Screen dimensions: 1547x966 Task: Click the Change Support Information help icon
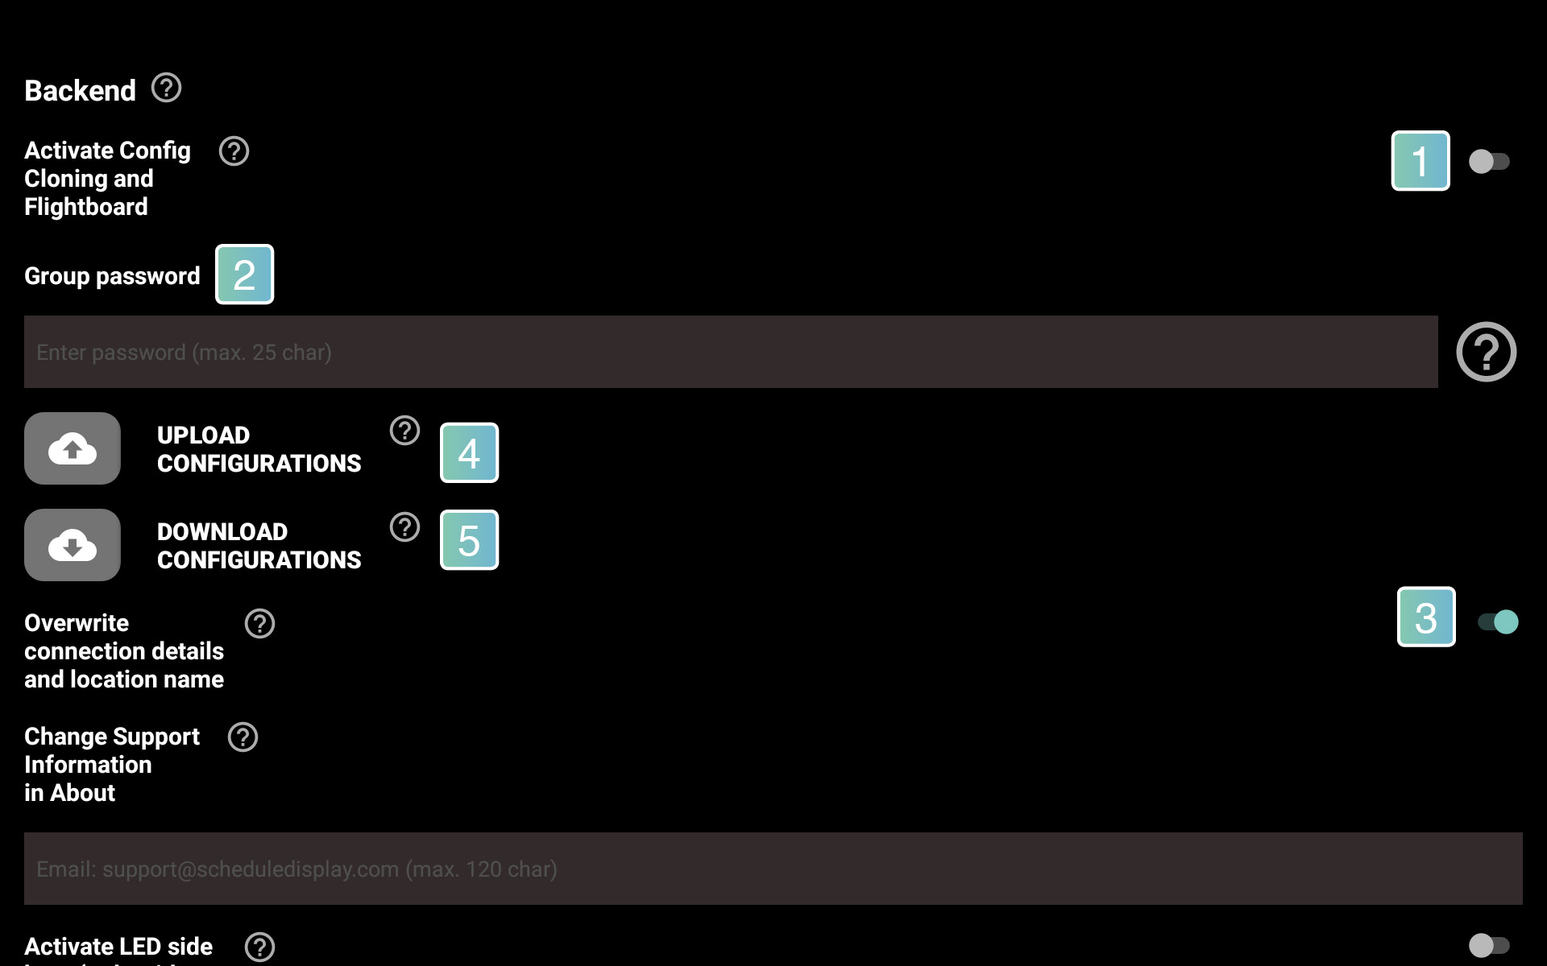[243, 737]
